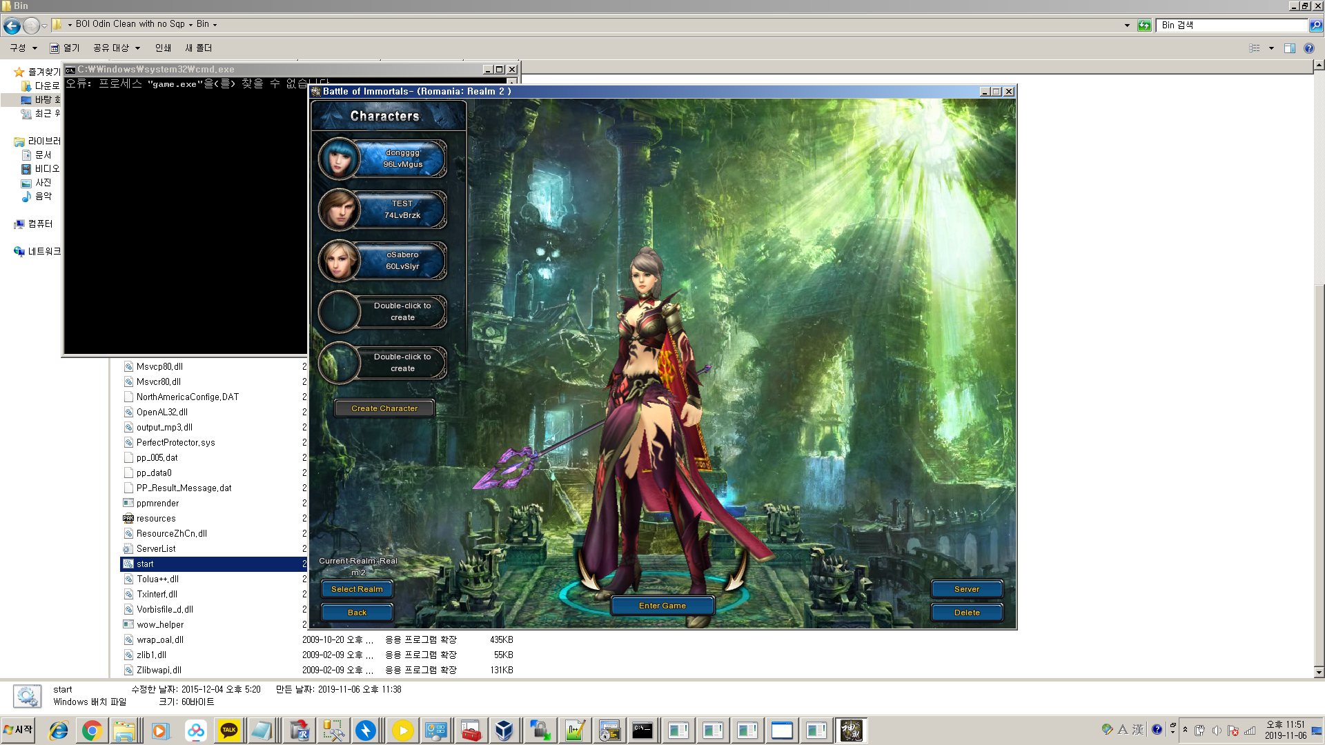The height and width of the screenshot is (745, 1325).
Task: Click the Select Realm button
Action: (x=357, y=589)
